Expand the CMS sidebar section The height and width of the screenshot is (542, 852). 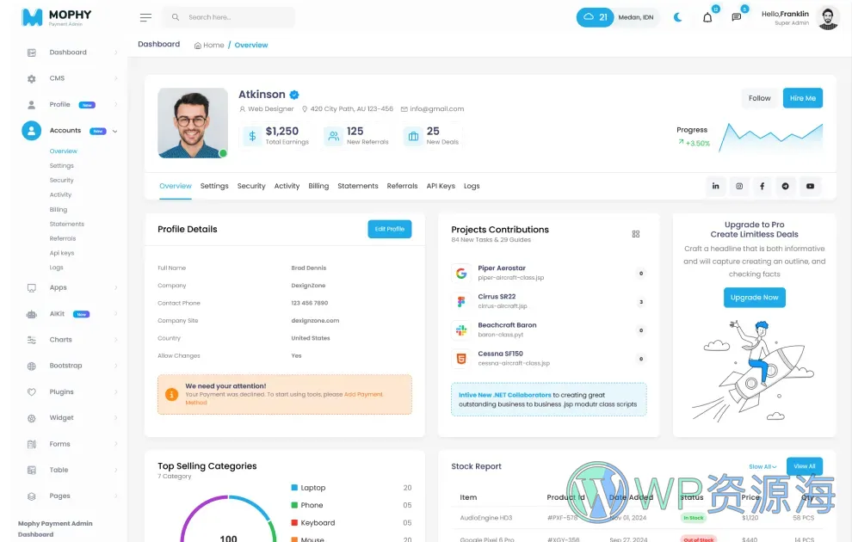58,77
